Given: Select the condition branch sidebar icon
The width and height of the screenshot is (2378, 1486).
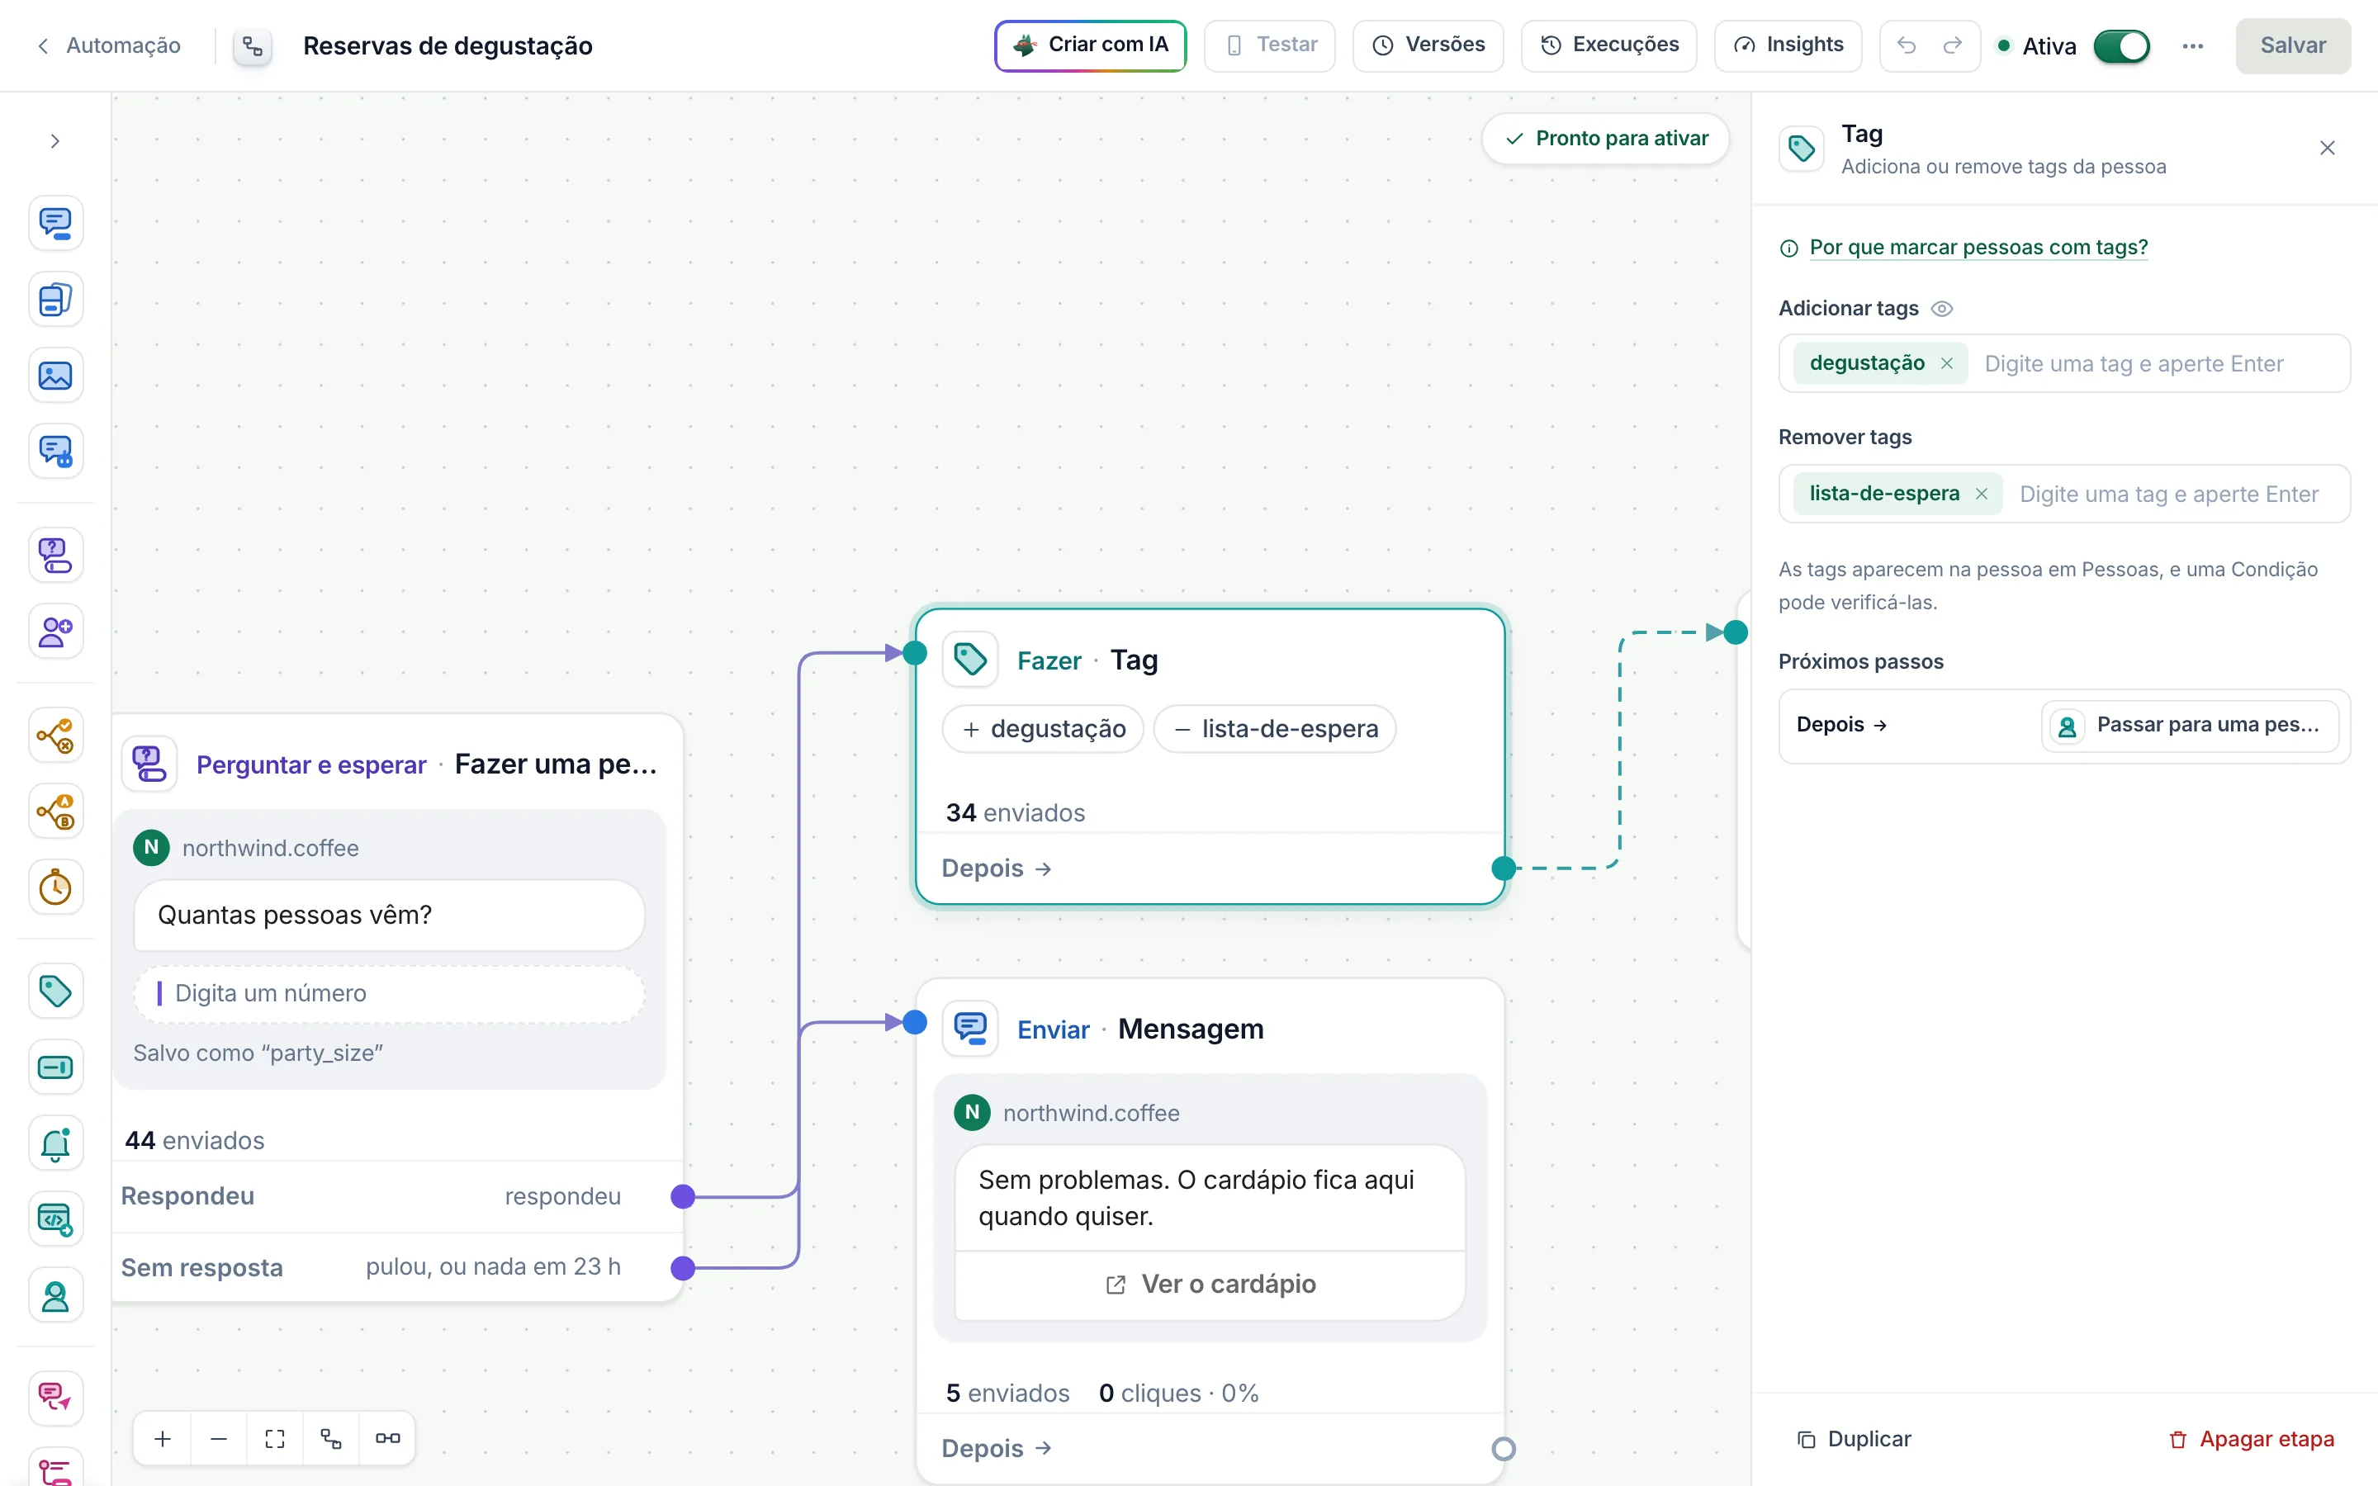Looking at the screenshot, I should pos(55,735).
